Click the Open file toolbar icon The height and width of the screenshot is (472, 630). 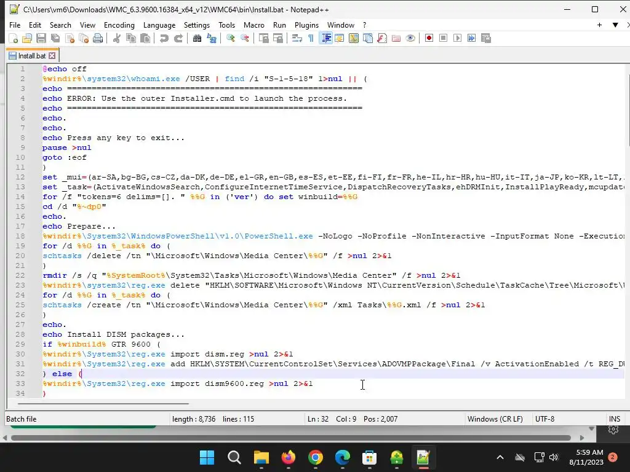(27, 38)
